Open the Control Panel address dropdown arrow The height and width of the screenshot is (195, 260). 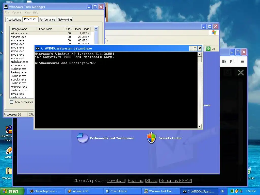[x=107, y=41]
